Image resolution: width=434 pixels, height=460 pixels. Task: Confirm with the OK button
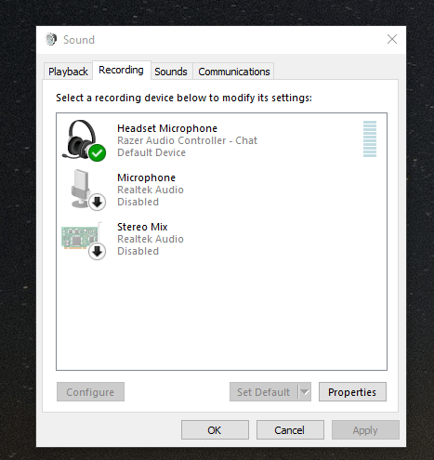pyautogui.click(x=215, y=430)
